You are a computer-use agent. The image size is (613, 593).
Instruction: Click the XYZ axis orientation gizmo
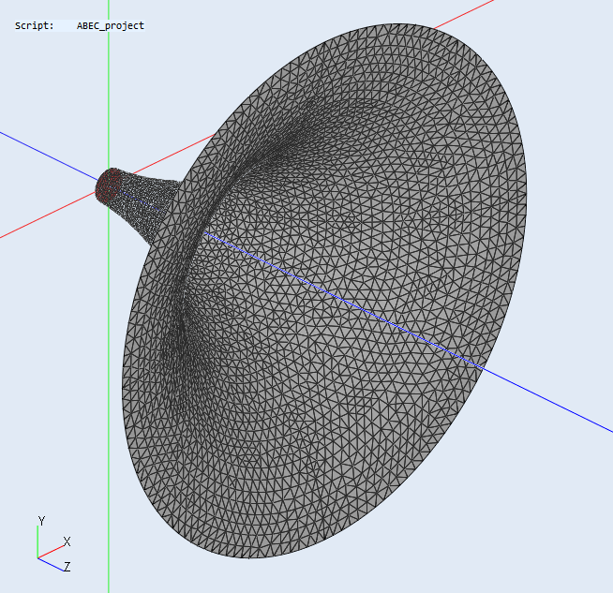tap(54, 544)
